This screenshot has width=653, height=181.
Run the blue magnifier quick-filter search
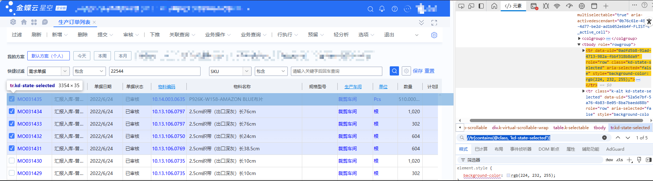click(394, 71)
